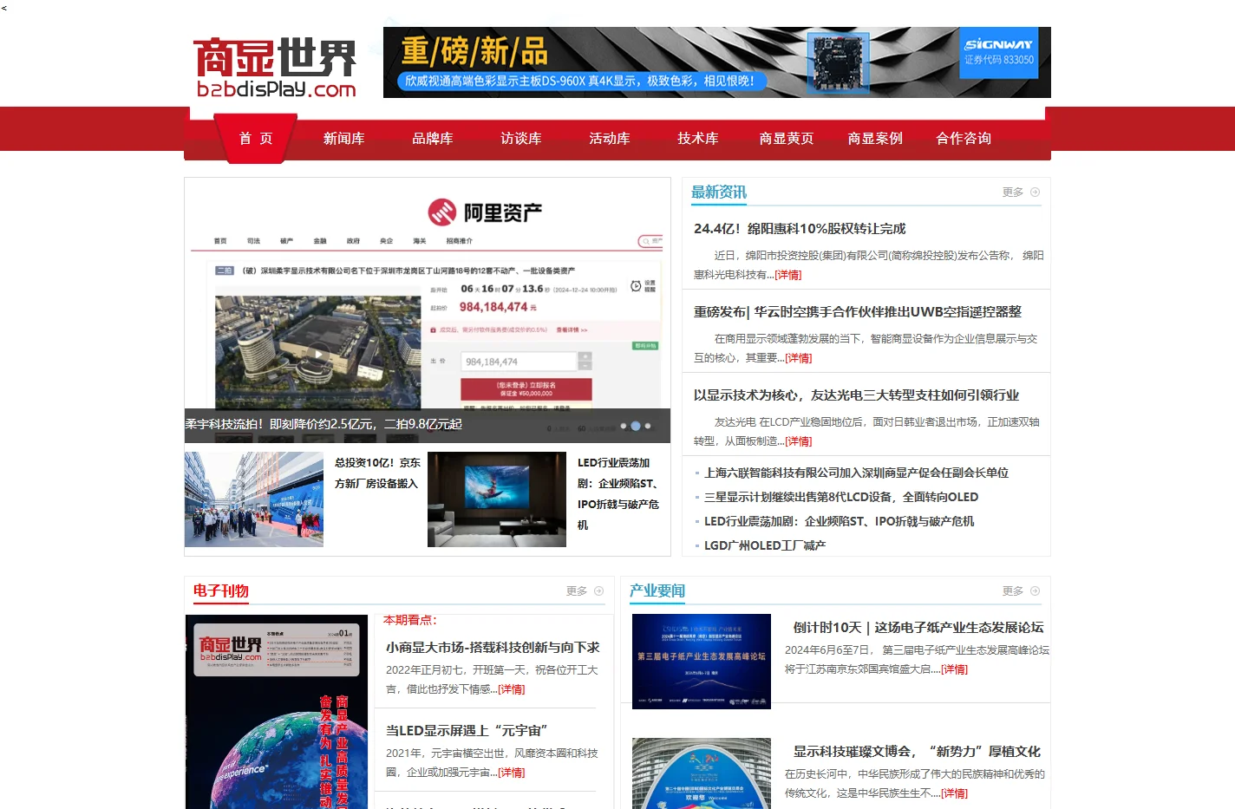Open the 活动库 menu item
Screen dimensions: 1235x809
tap(610, 139)
